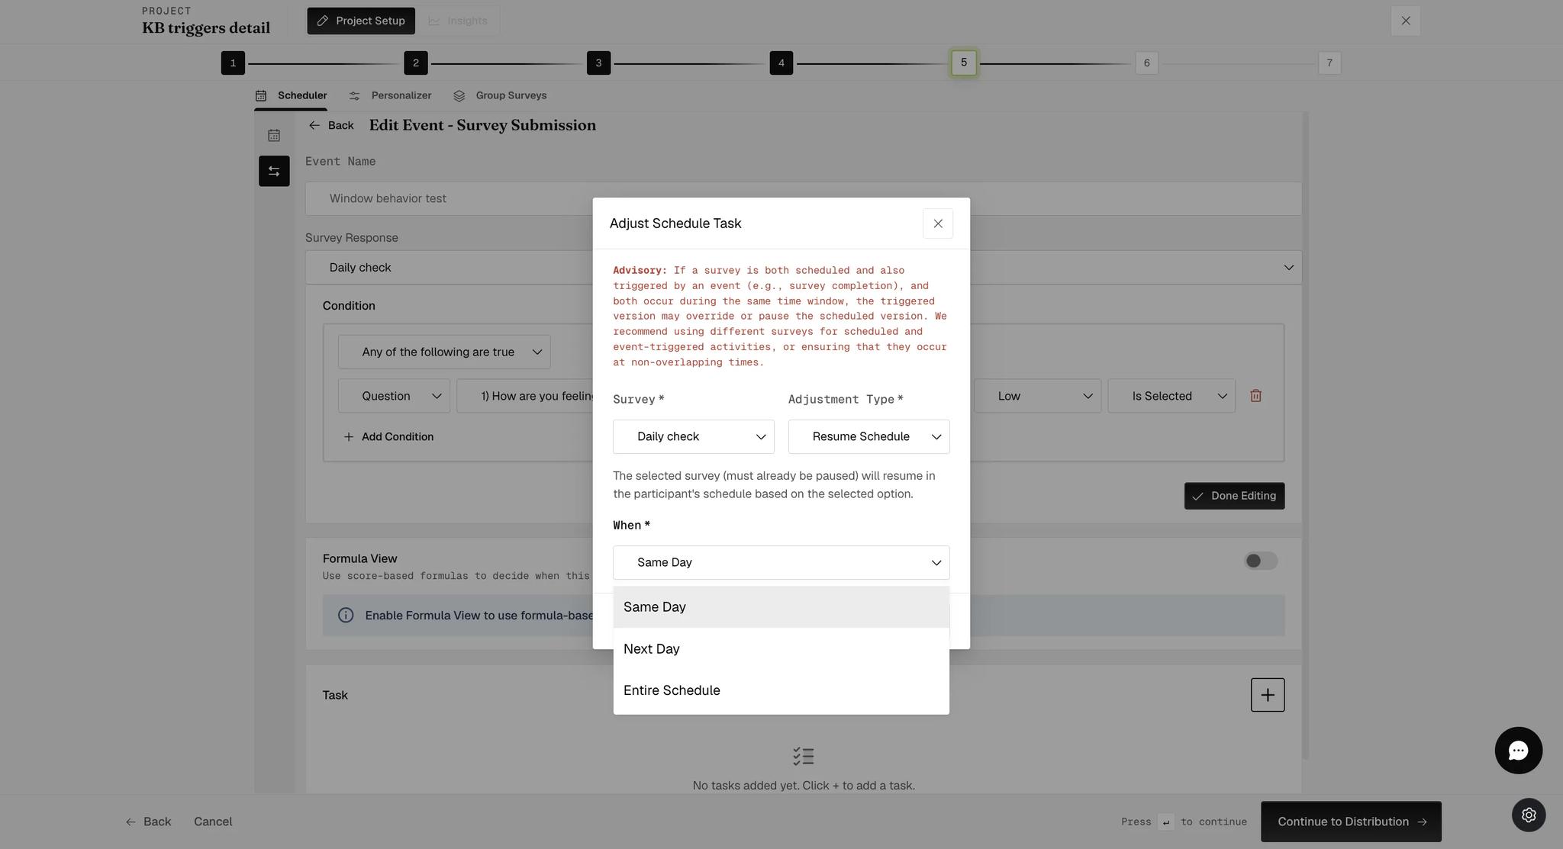Open the Insights tab button
The width and height of the screenshot is (1563, 849).
[458, 21]
